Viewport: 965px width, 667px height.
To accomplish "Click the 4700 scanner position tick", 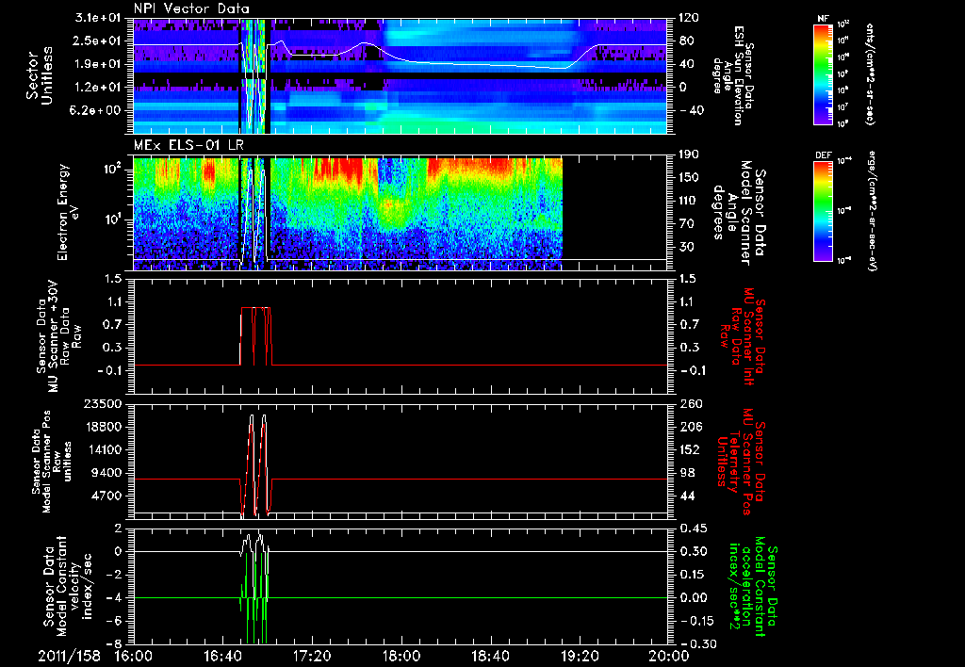I will (x=108, y=496).
